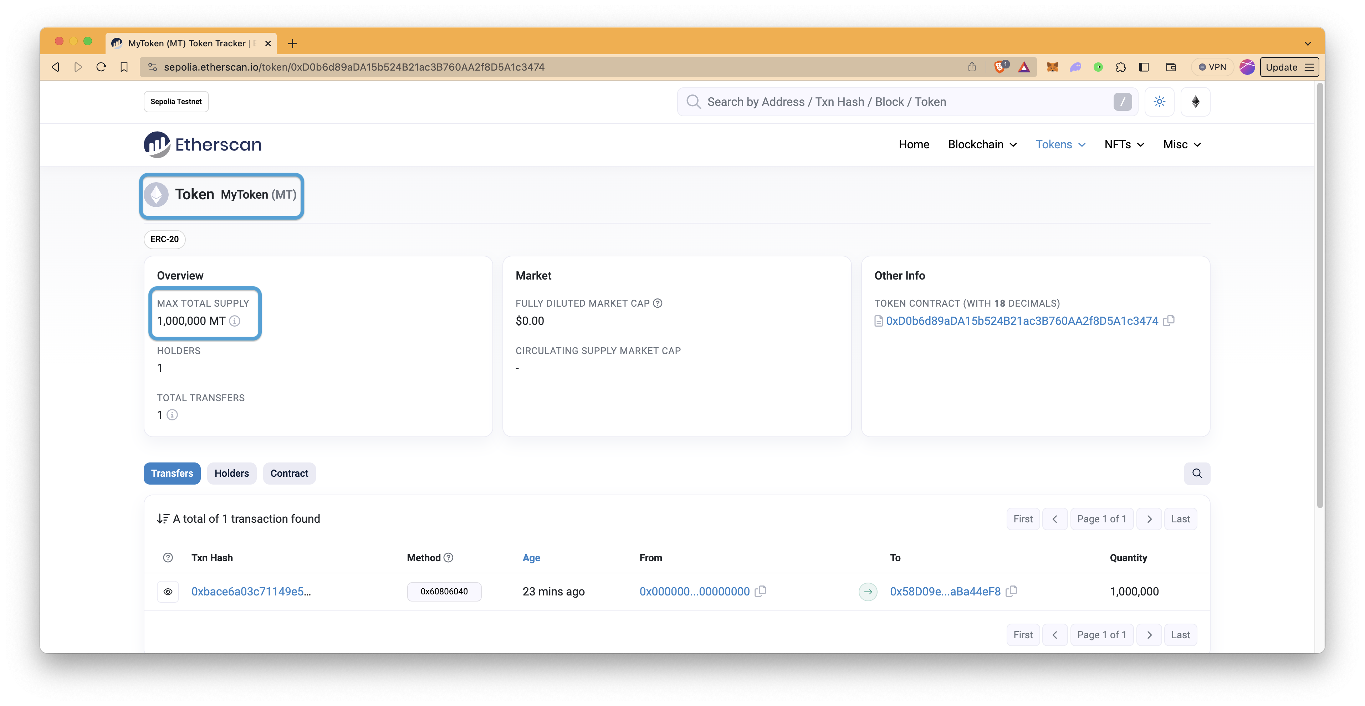Click the Etherscan logo
This screenshot has height=706, width=1365.
click(x=203, y=144)
